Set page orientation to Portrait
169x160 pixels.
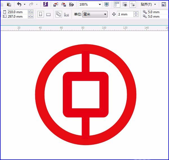tap(41, 14)
